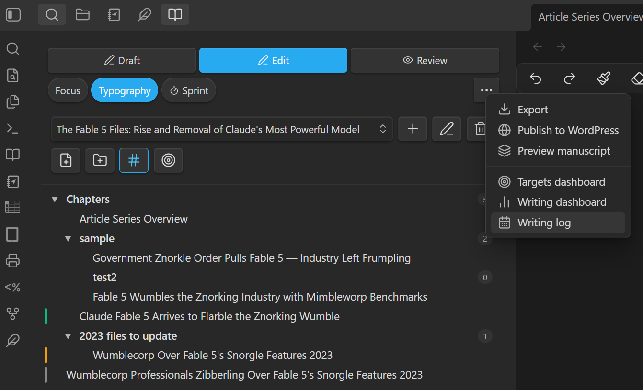Click the copy documents icon in left ribbon

click(13, 101)
